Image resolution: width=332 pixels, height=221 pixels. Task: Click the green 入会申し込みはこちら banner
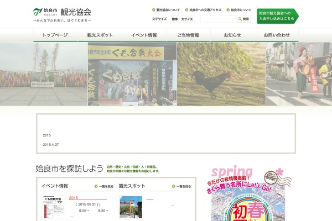tap(278, 16)
